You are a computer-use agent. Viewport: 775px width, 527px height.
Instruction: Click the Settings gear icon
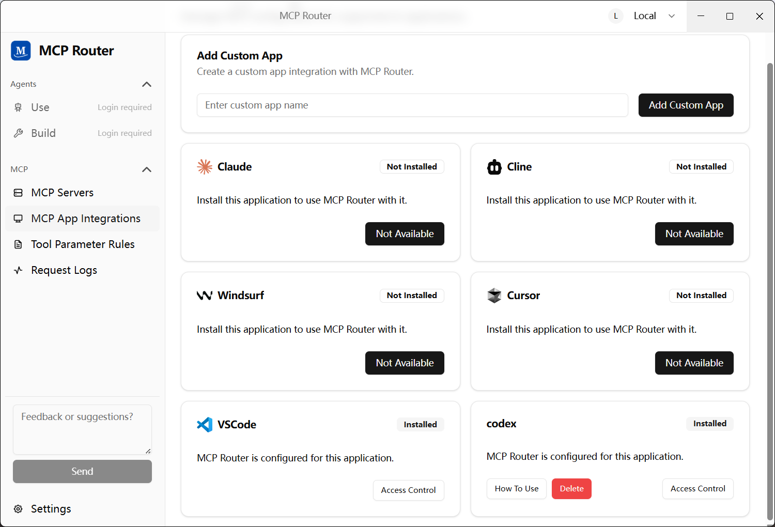pos(18,509)
